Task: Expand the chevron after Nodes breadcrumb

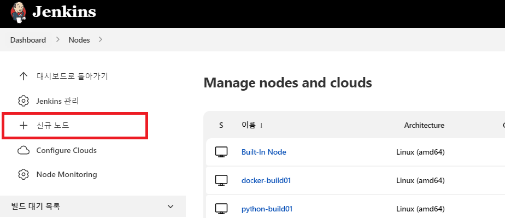Action: pos(101,39)
